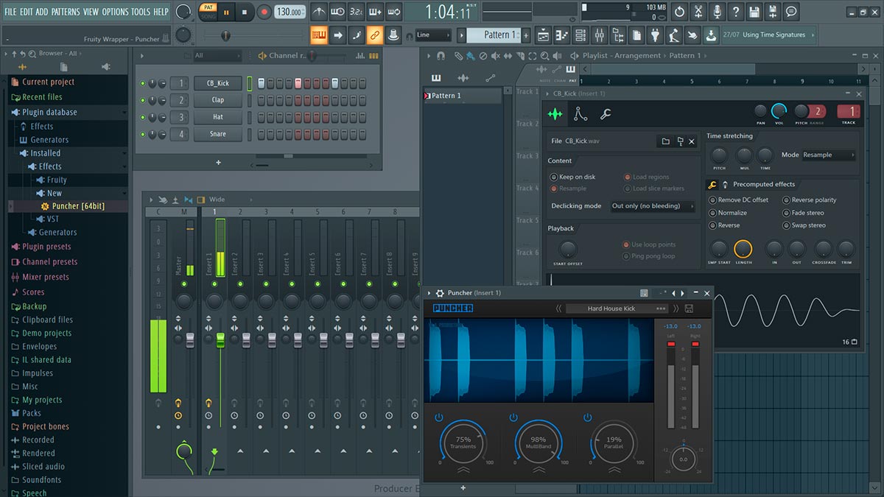Toggle loop recording icon
This screenshot has width=884, height=497.
coord(393,12)
